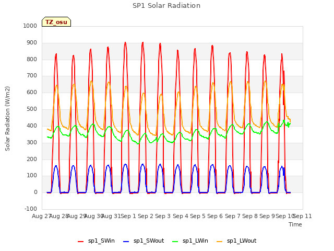The height and width of the screenshot is (251, 334).
Task: Click the 700 y-axis tick label
Action: click(x=31, y=75)
